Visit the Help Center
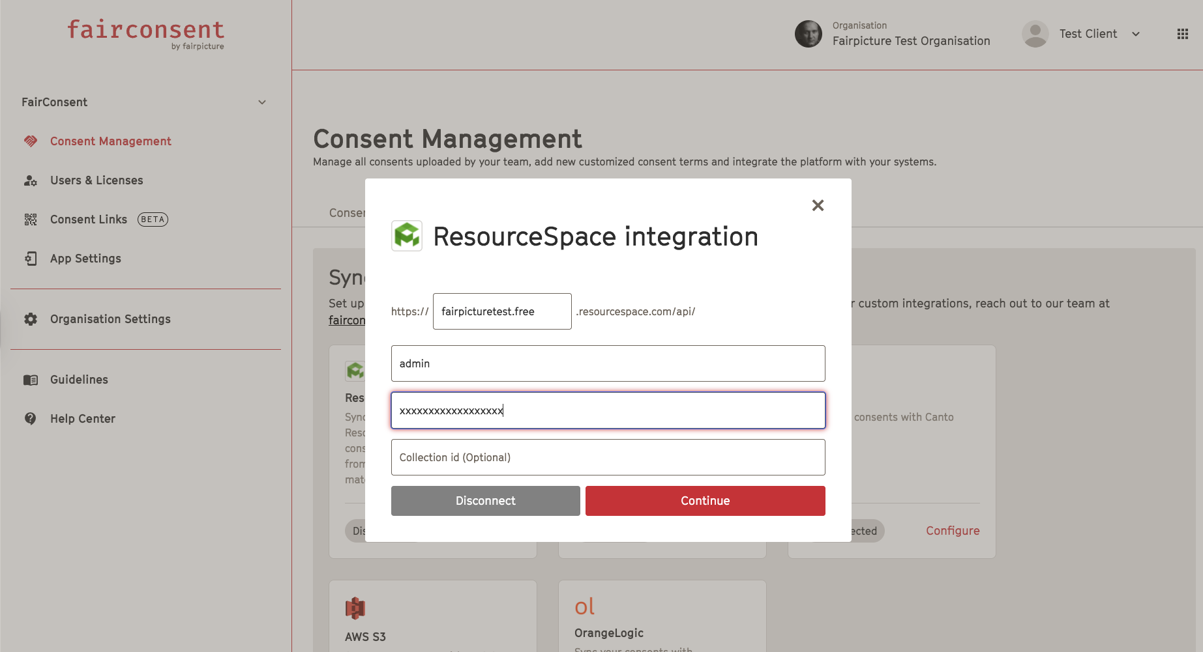1203x652 pixels. pyautogui.click(x=83, y=419)
